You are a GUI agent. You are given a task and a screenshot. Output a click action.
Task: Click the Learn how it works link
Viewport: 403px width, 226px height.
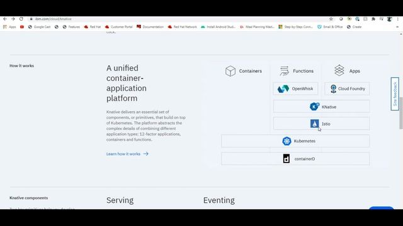[x=123, y=154]
